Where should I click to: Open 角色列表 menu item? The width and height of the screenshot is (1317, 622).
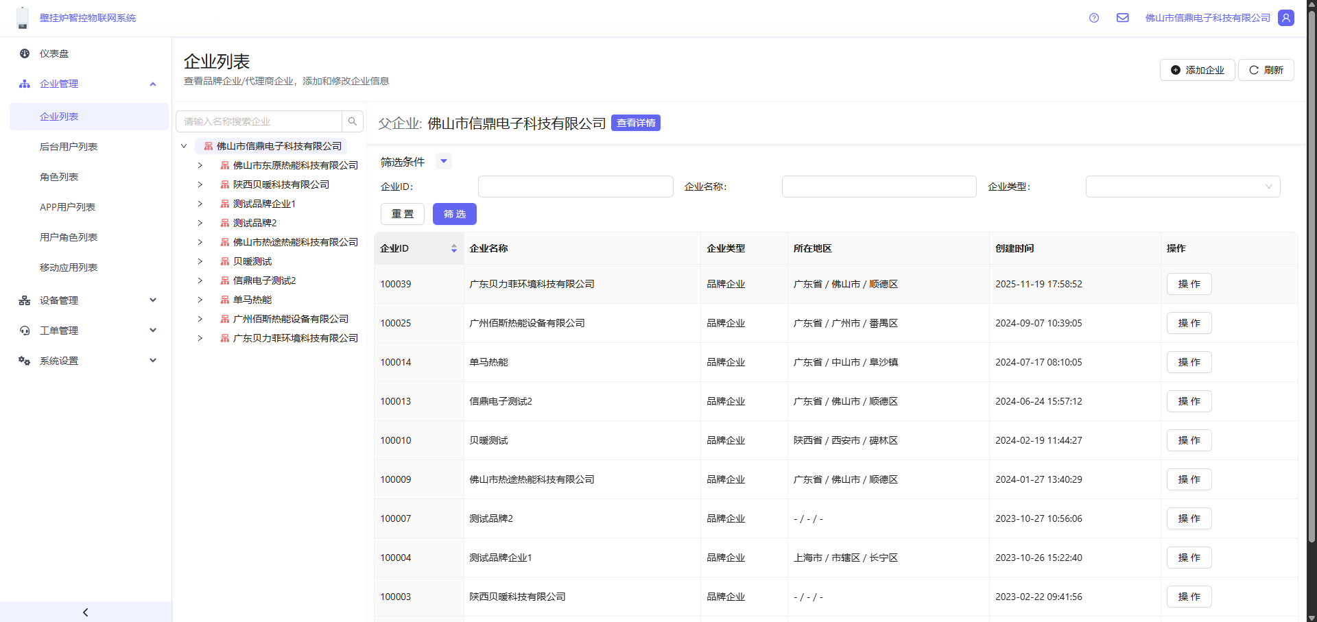[x=59, y=177]
